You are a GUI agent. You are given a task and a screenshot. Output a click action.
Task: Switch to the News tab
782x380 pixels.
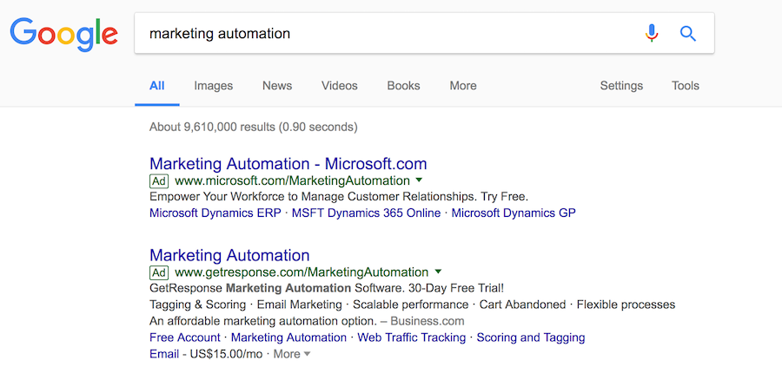tap(277, 86)
